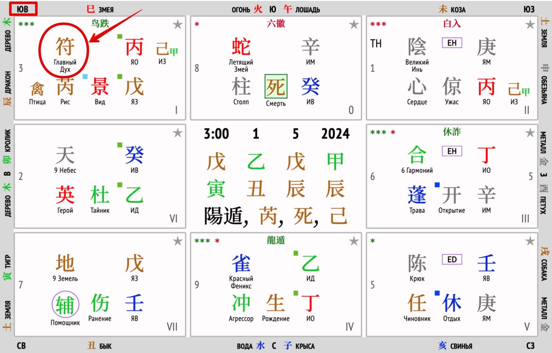The width and height of the screenshot is (552, 353).
Task: Select the ЮВ direction label
Action: 23,9
